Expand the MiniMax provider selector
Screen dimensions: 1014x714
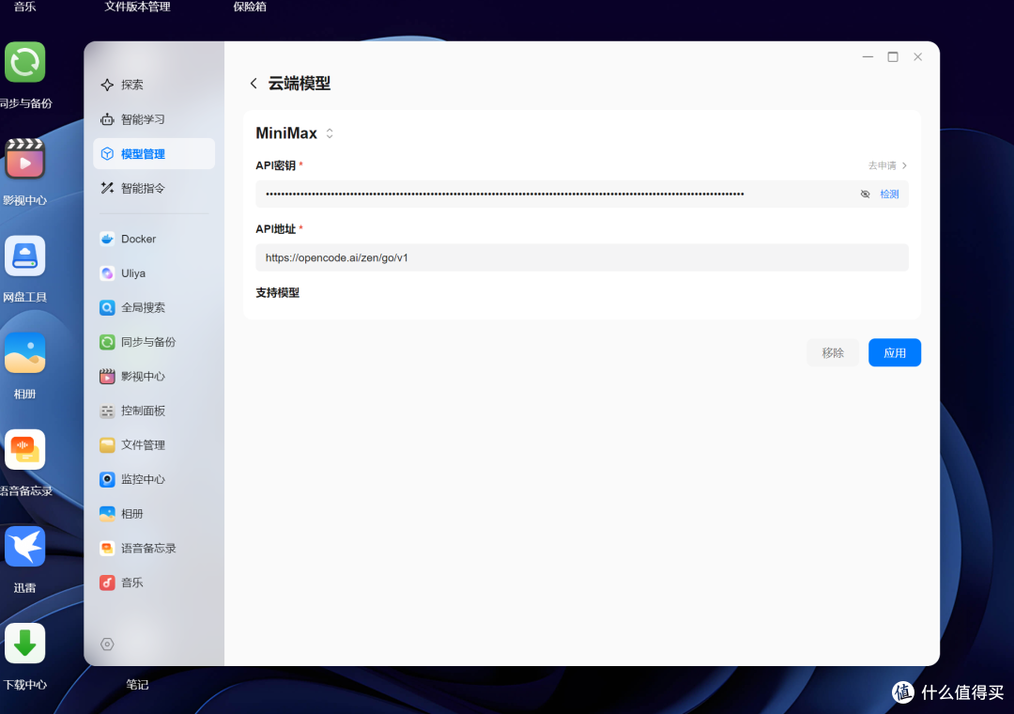coord(330,133)
